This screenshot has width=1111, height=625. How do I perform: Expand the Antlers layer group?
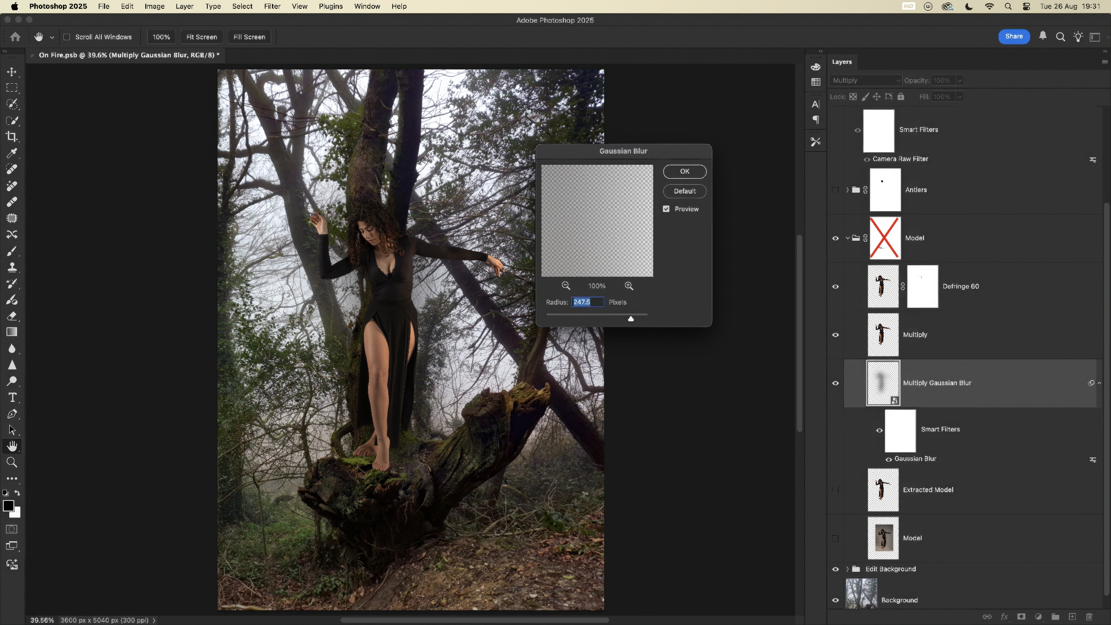click(848, 190)
